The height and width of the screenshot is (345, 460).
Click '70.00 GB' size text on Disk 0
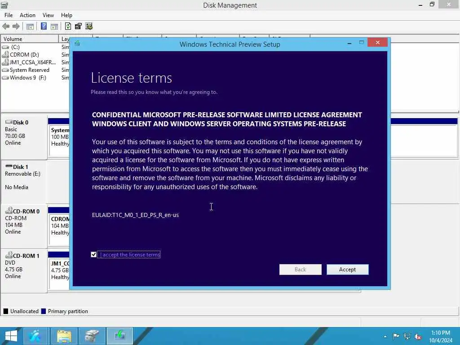[x=15, y=136]
